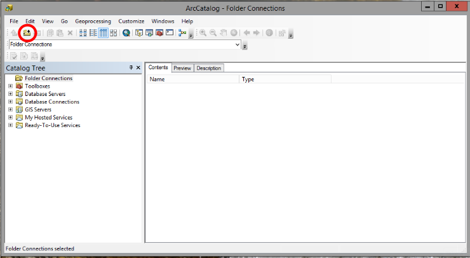Open the Geoprocessing menu
This screenshot has width=470, height=258.
pos(93,22)
